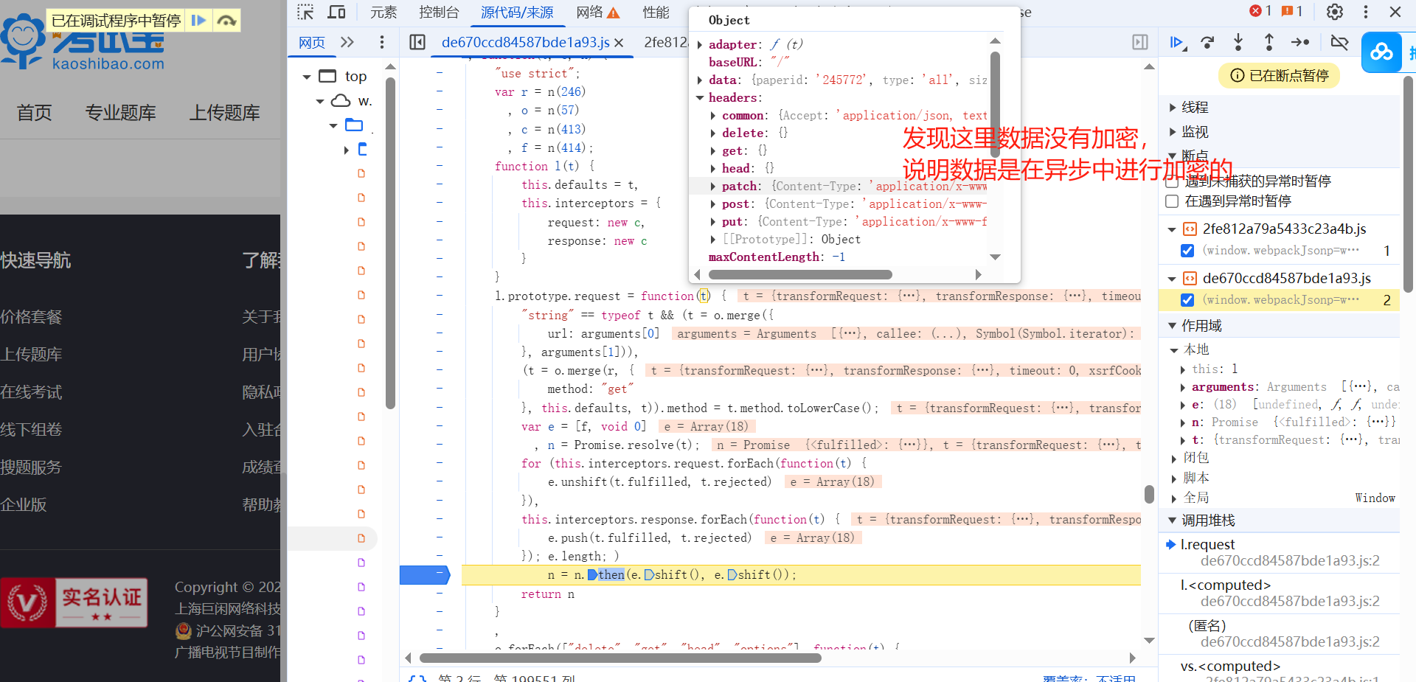Screen dimensions: 1416x682
Task: Switch to the 网络 Network tab
Action: 597,12
